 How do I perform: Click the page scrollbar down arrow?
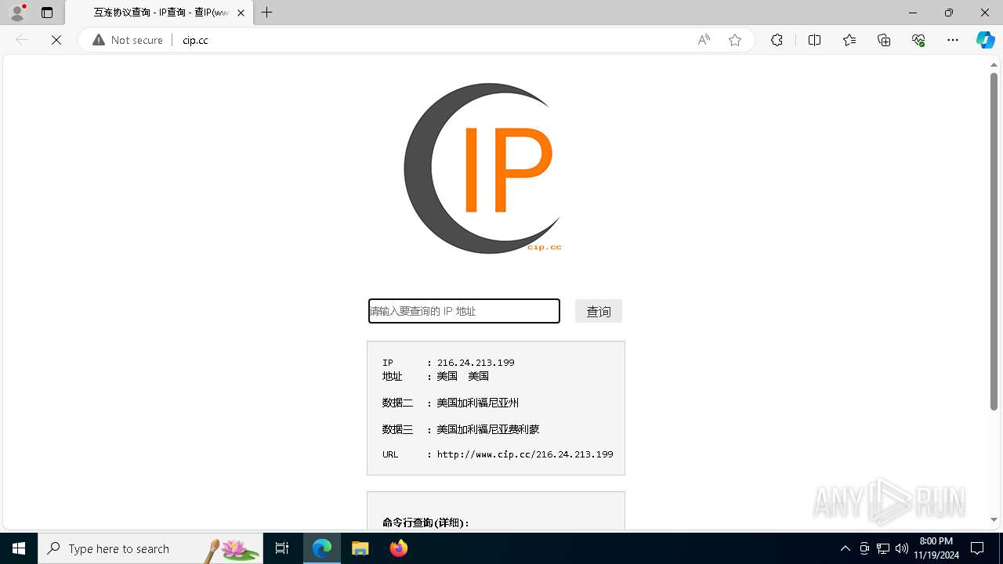[994, 519]
